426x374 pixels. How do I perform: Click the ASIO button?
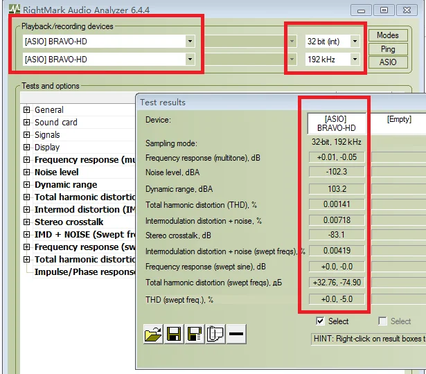(387, 62)
